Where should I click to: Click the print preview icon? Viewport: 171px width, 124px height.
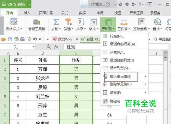tap(28, 39)
